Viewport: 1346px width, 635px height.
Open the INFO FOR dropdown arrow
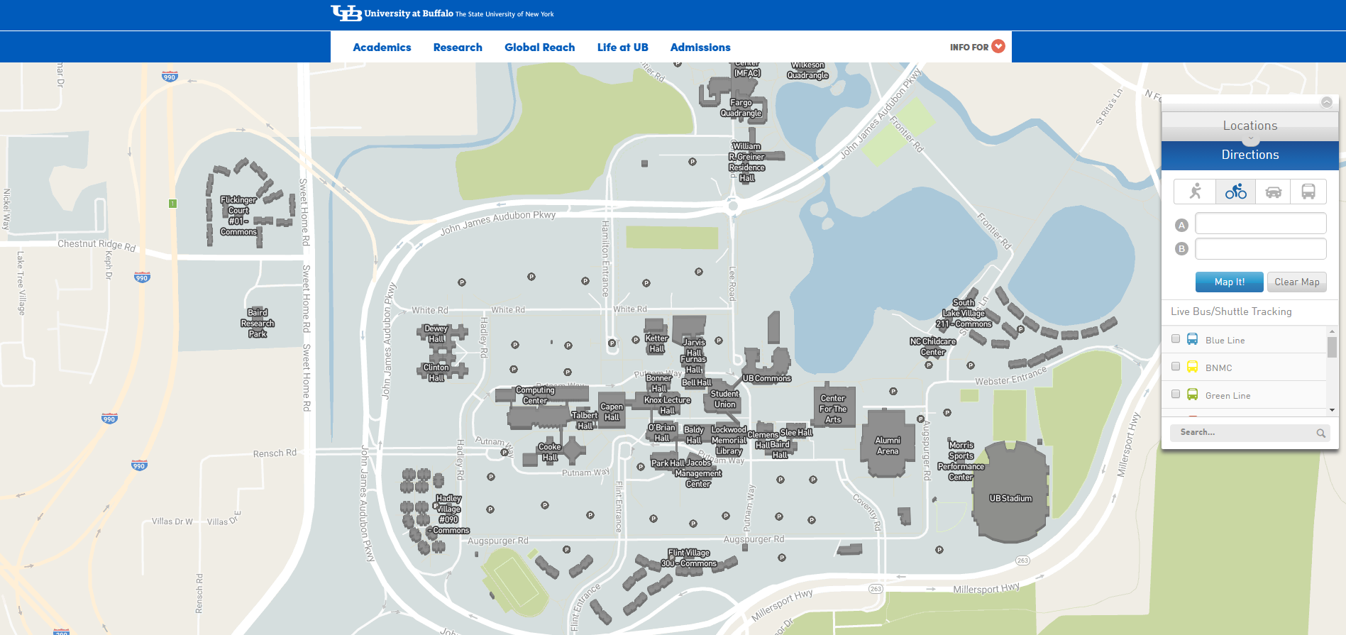click(x=998, y=46)
